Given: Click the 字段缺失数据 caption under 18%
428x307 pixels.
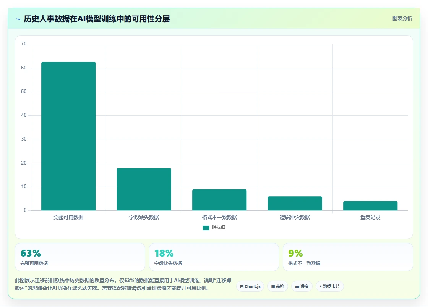Looking at the screenshot, I should [x=168, y=263].
